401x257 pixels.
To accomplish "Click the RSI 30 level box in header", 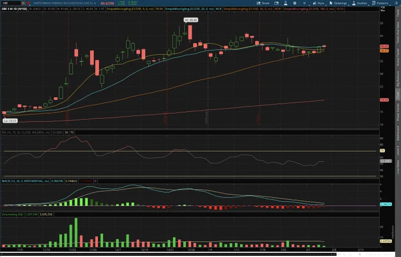I will coord(67,132).
